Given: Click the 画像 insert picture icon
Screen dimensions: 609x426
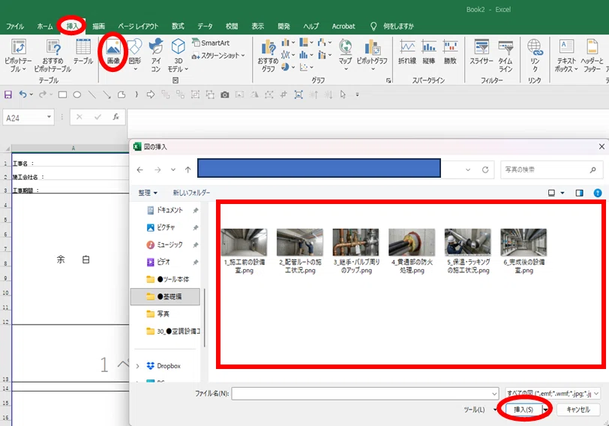Looking at the screenshot, I should 113,52.
